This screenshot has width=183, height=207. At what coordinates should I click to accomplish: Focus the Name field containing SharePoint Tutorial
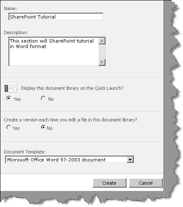point(56,17)
